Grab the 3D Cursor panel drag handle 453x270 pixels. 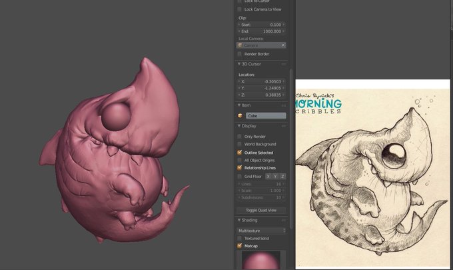284,64
